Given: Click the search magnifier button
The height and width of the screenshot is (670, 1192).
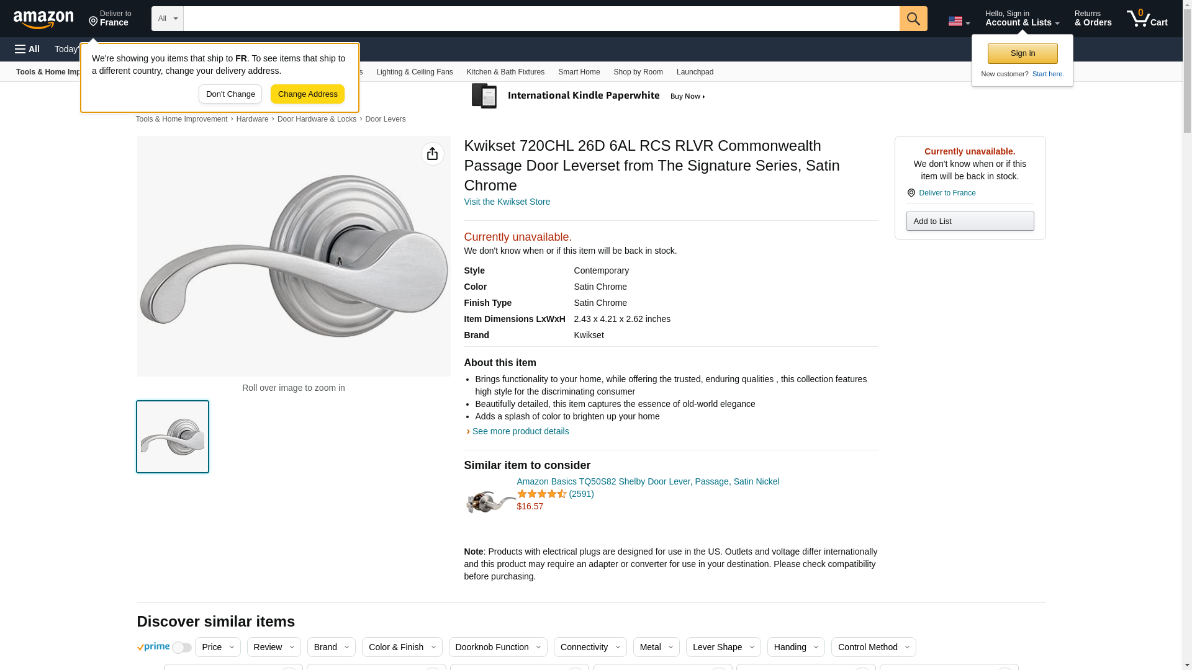Looking at the screenshot, I should click(913, 19).
